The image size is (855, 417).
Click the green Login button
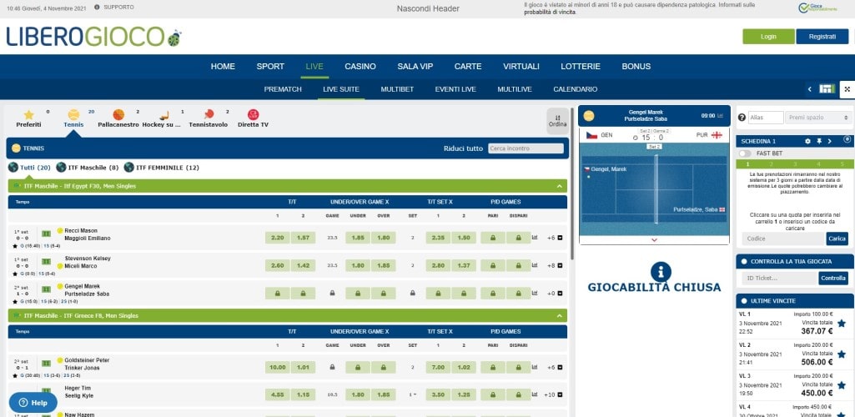pos(768,37)
